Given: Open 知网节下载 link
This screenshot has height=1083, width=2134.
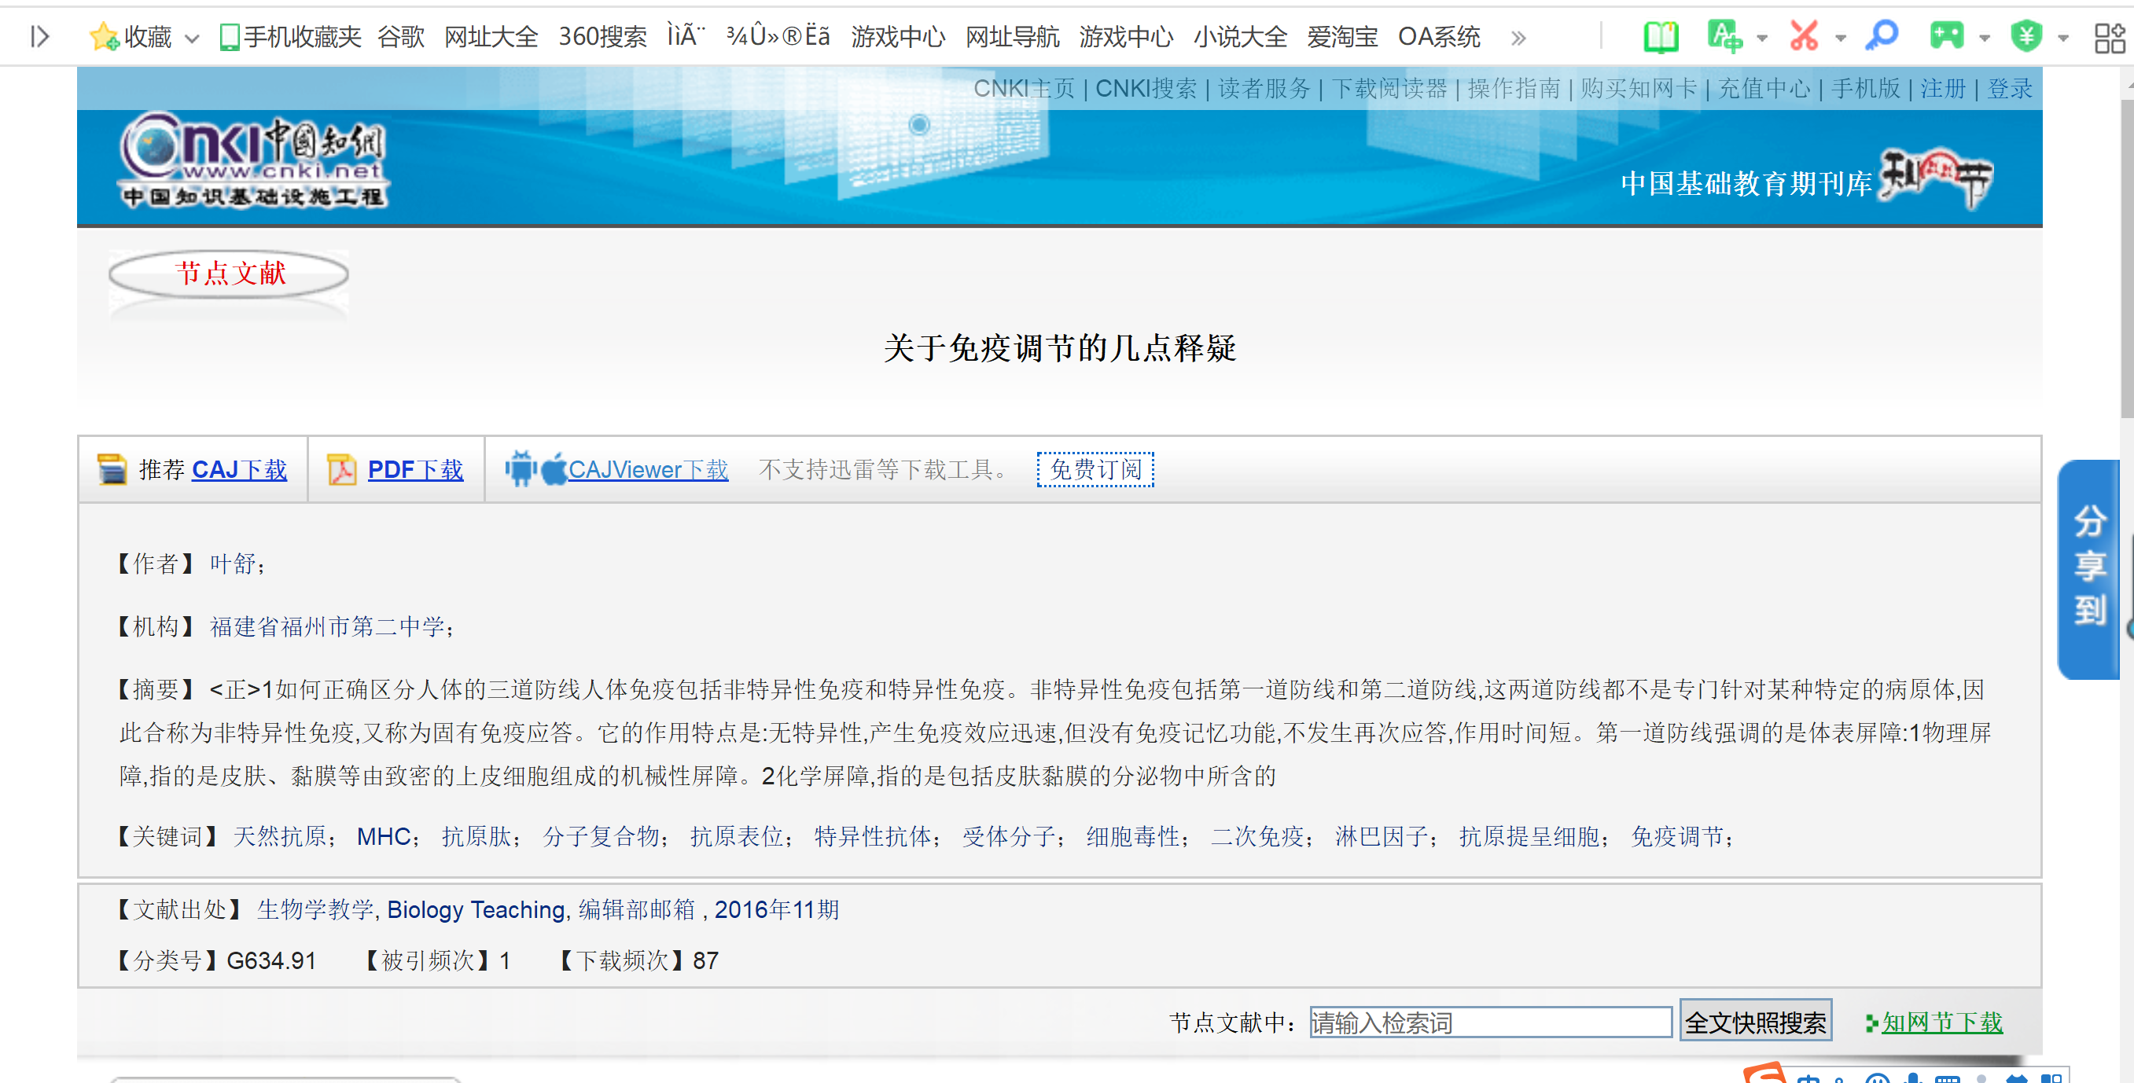Looking at the screenshot, I should tap(1941, 1022).
